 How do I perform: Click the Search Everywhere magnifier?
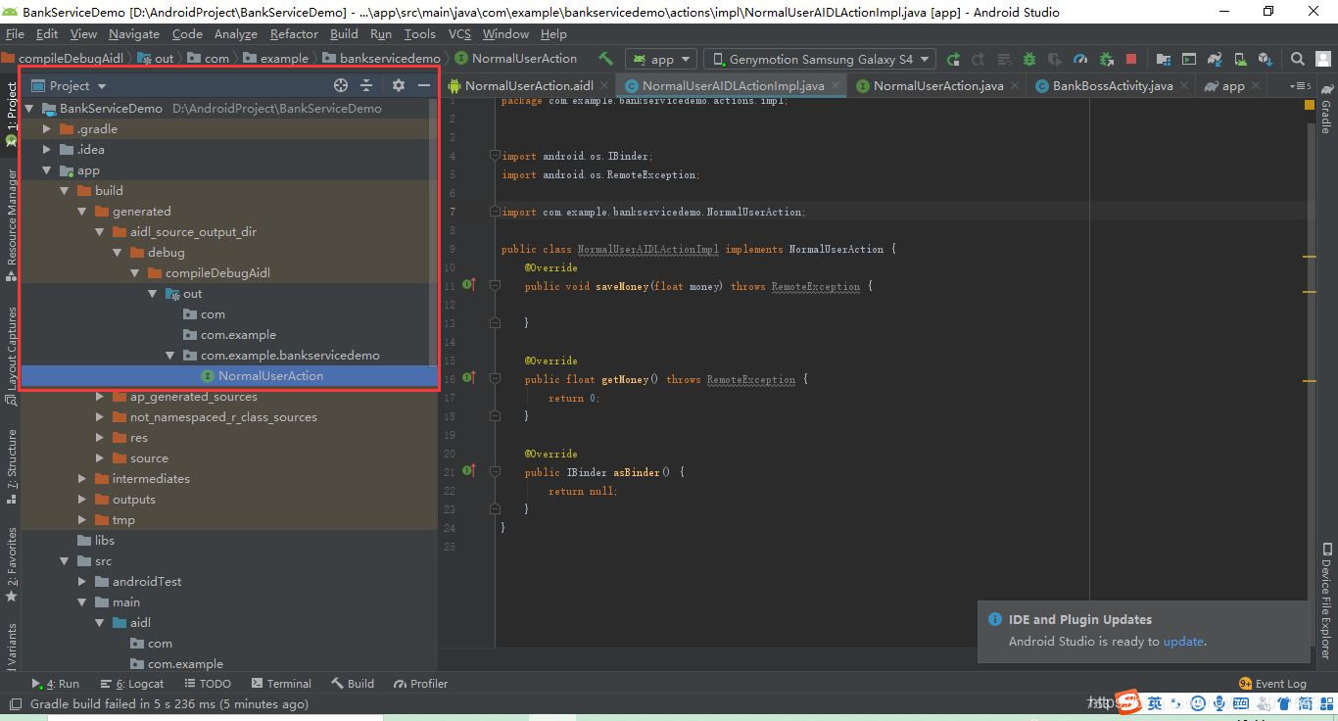1298,59
